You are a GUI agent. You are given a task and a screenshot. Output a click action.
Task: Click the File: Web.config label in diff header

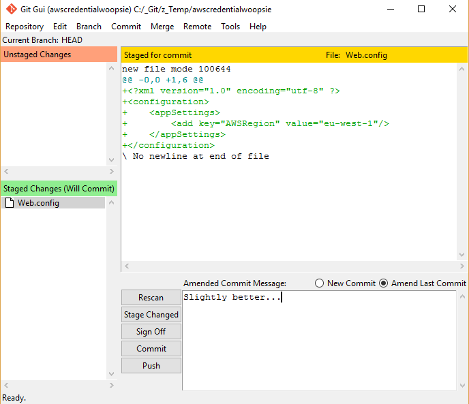(x=357, y=55)
